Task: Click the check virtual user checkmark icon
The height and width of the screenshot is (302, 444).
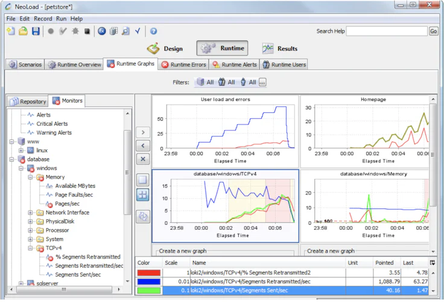Action: [x=63, y=31]
